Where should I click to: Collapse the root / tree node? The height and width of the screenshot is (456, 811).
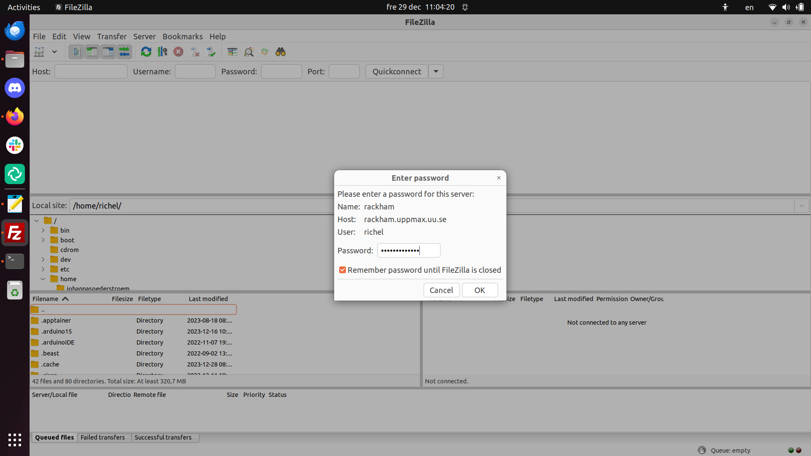pyautogui.click(x=37, y=220)
